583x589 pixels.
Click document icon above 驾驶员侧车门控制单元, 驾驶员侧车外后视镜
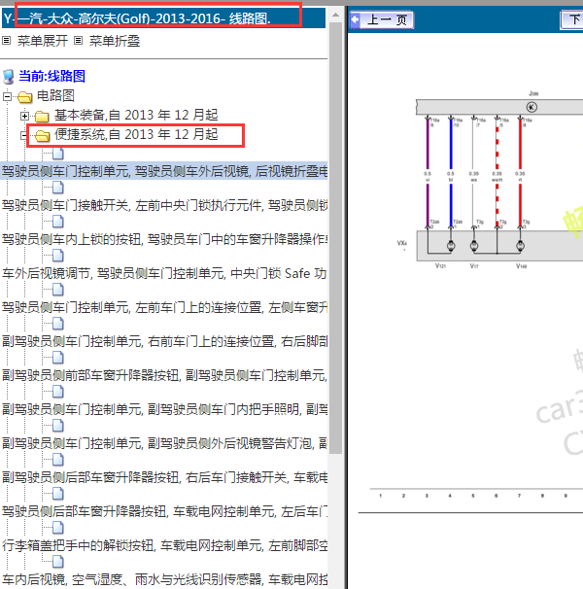pos(58,154)
